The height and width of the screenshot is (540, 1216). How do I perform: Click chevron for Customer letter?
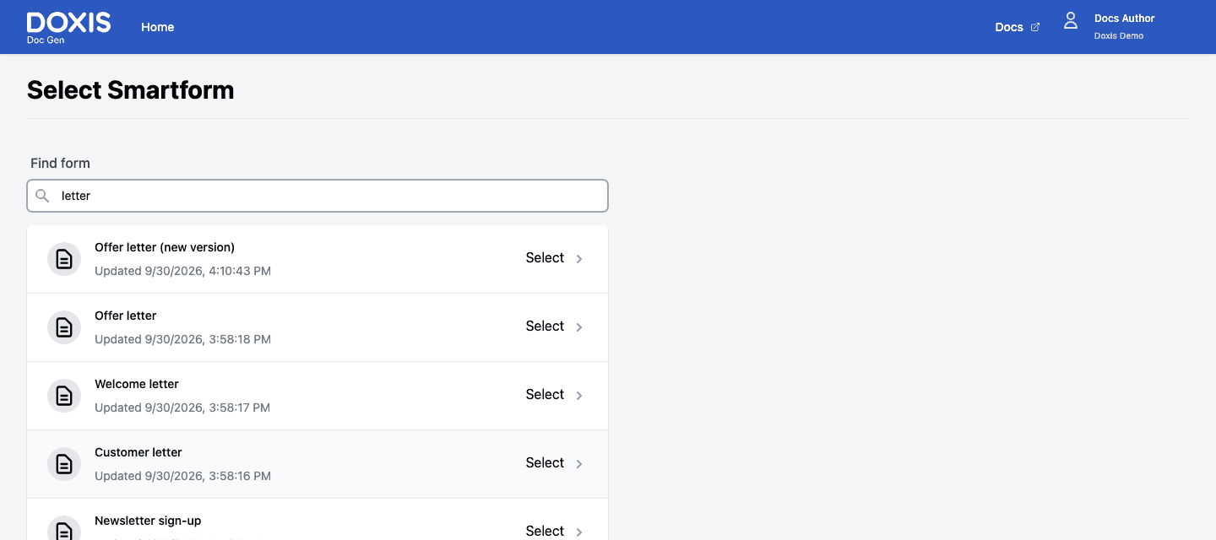(x=579, y=464)
